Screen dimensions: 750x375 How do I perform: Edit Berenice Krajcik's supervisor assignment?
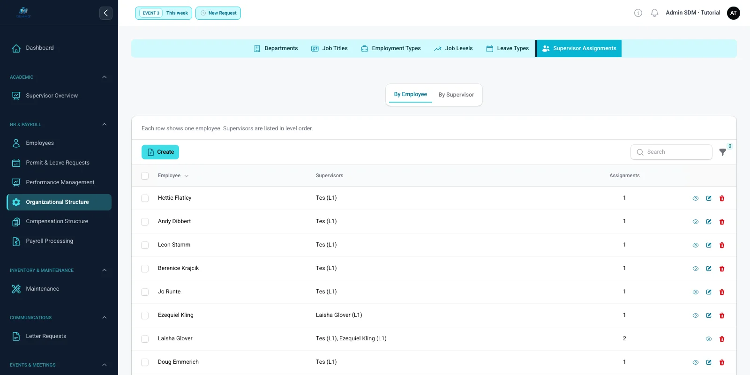(x=709, y=269)
